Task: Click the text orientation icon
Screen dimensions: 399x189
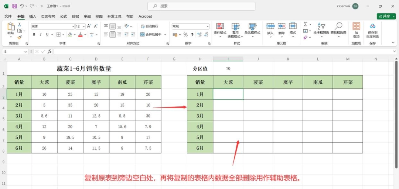Action: pyautogui.click(x=126, y=26)
